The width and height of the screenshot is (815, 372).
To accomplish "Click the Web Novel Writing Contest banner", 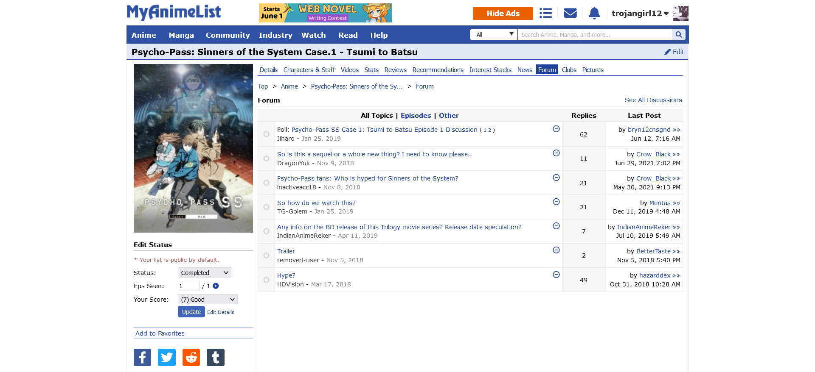I will tap(325, 13).
